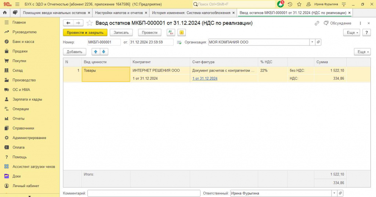Open Доки section
This screenshot has width=376, height=197.
pos(17,176)
